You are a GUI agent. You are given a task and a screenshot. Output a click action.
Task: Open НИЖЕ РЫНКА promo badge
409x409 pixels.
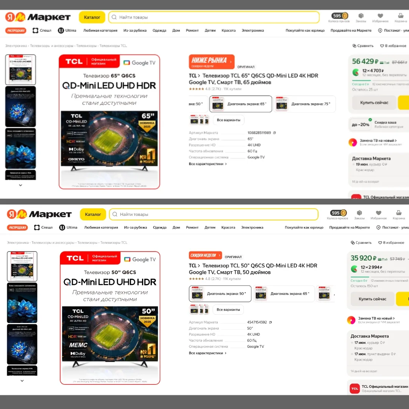(x=212, y=62)
